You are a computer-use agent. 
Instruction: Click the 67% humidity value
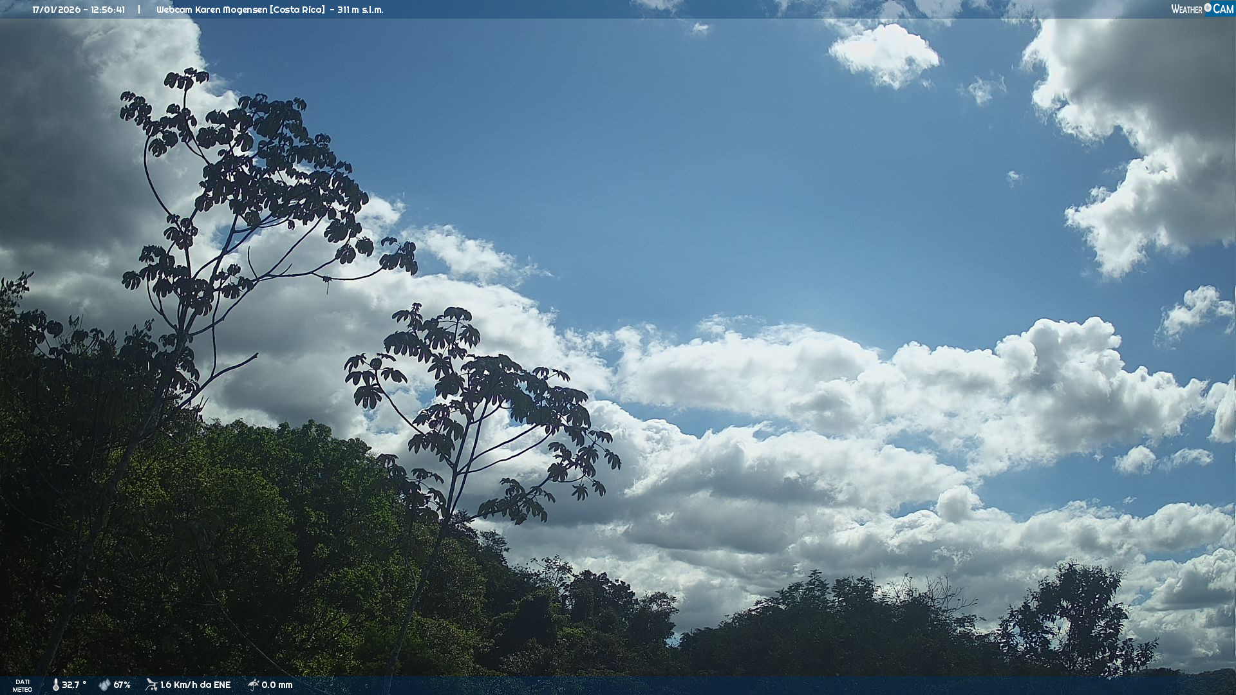click(x=122, y=685)
